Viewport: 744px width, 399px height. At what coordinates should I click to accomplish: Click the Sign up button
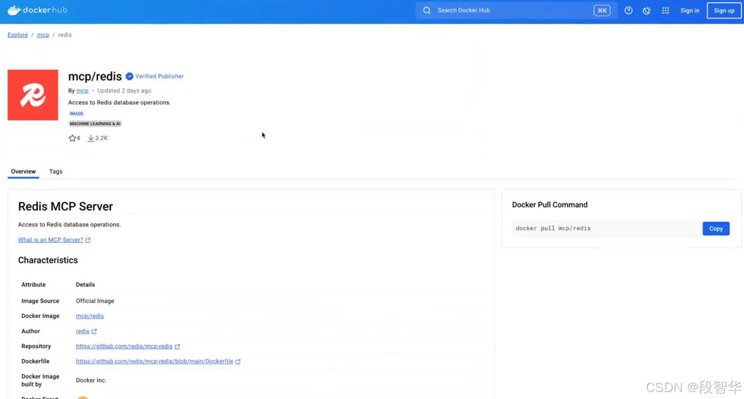point(724,10)
